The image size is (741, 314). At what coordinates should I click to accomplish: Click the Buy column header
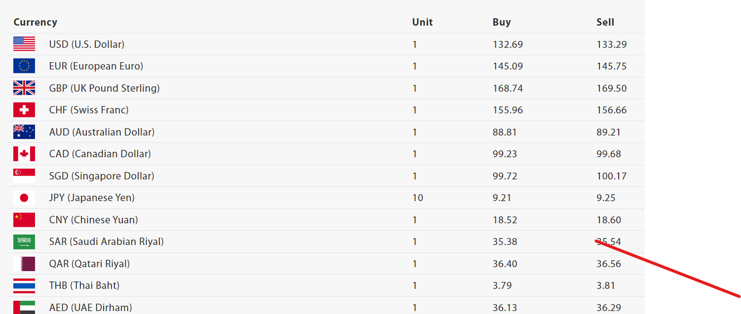(x=502, y=22)
